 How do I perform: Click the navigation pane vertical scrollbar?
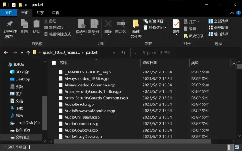point(45,110)
